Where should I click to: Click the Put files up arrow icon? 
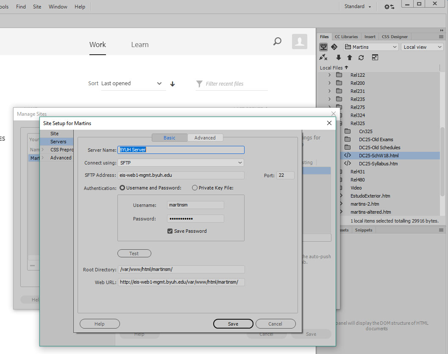tap(350, 58)
